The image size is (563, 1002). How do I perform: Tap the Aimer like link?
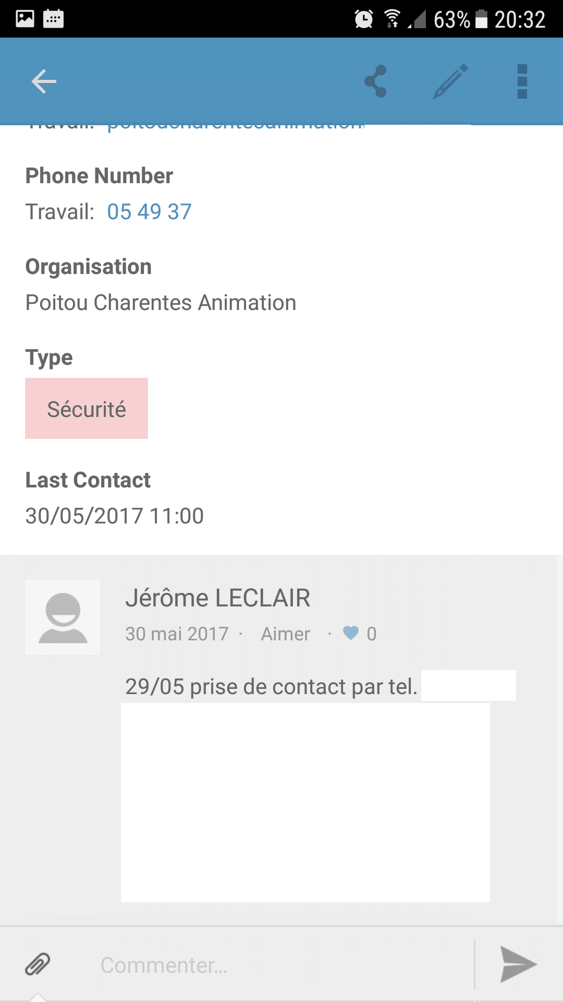285,634
